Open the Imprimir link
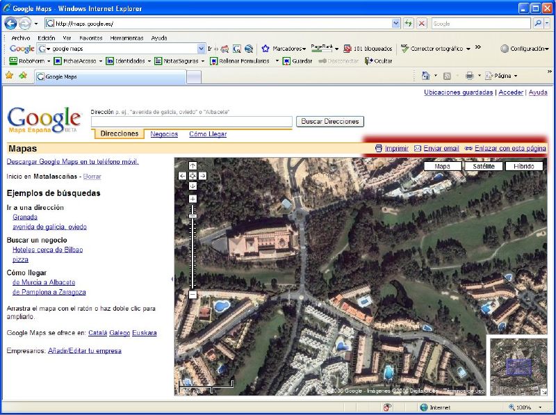 click(x=396, y=148)
